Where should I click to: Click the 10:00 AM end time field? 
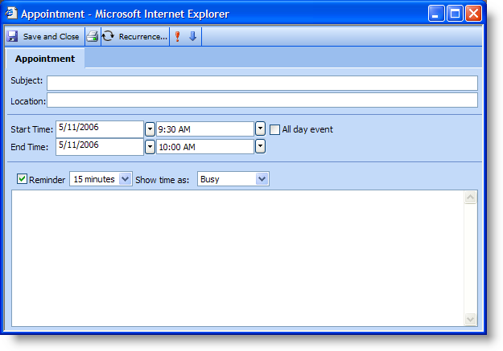[x=205, y=147]
